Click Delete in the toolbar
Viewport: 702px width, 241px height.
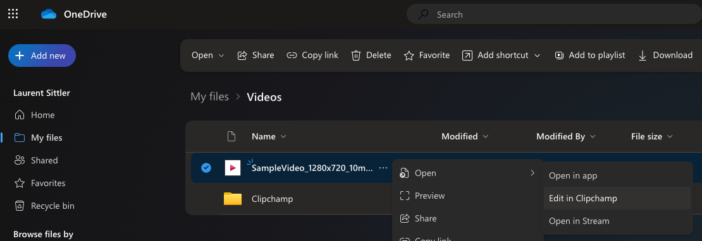(371, 55)
